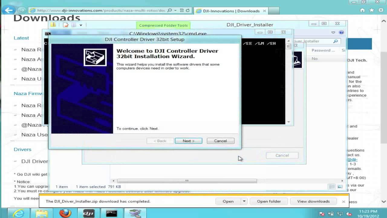Viewport: 387px width, 218px height.
Task: Click the Drivers section heading on the webpage
Action: coord(22,149)
